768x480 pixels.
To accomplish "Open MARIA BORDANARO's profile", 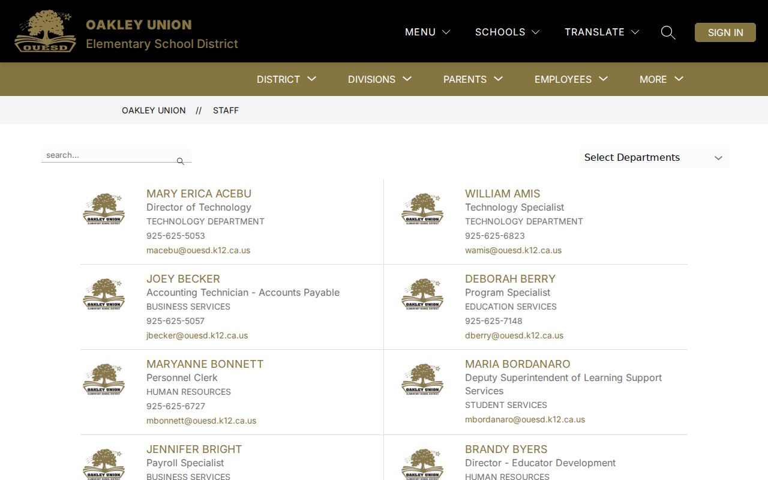I will (x=517, y=364).
